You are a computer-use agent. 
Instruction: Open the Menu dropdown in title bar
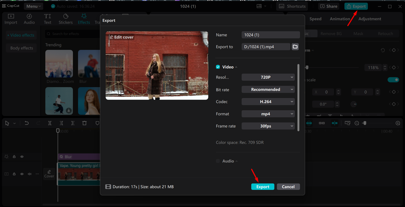[33, 6]
